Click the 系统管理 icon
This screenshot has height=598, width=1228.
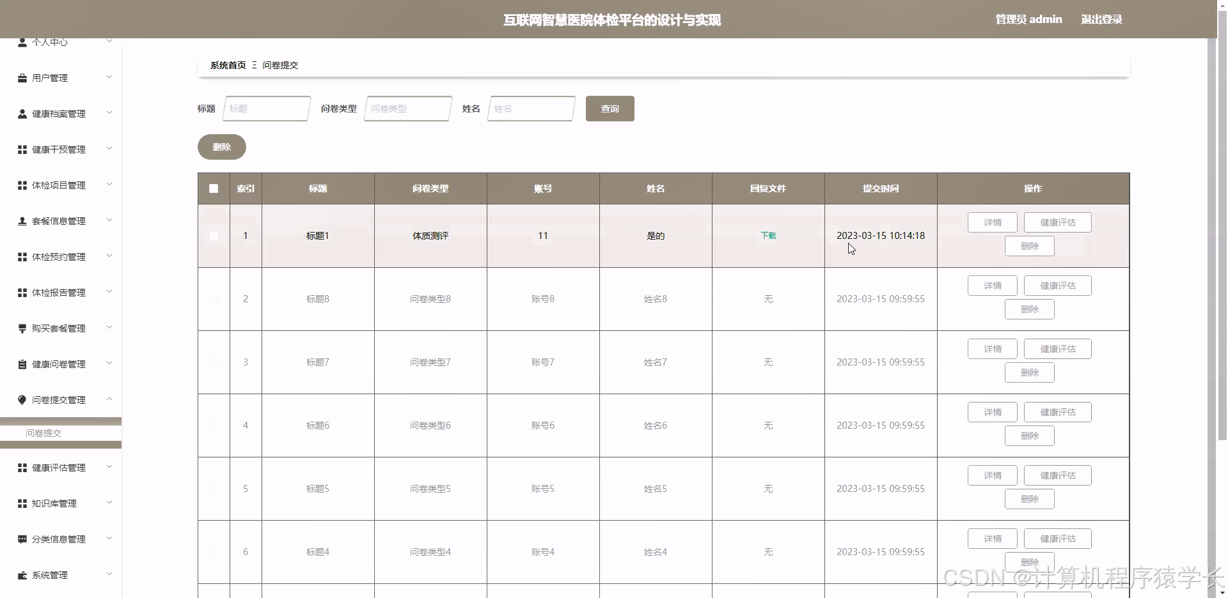point(22,575)
